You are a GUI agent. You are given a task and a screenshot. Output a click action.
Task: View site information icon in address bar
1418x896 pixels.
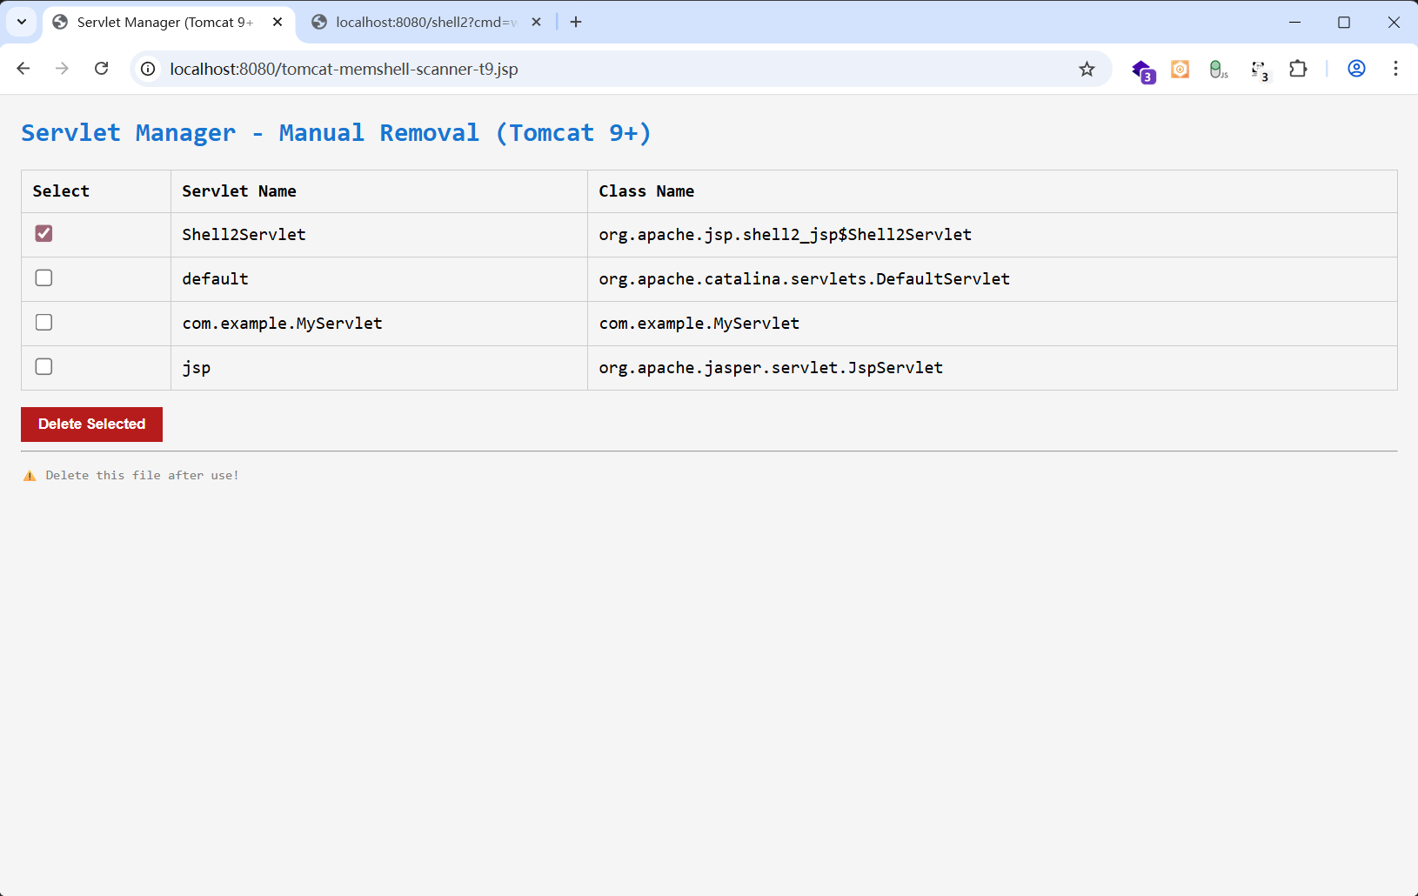[x=149, y=69]
